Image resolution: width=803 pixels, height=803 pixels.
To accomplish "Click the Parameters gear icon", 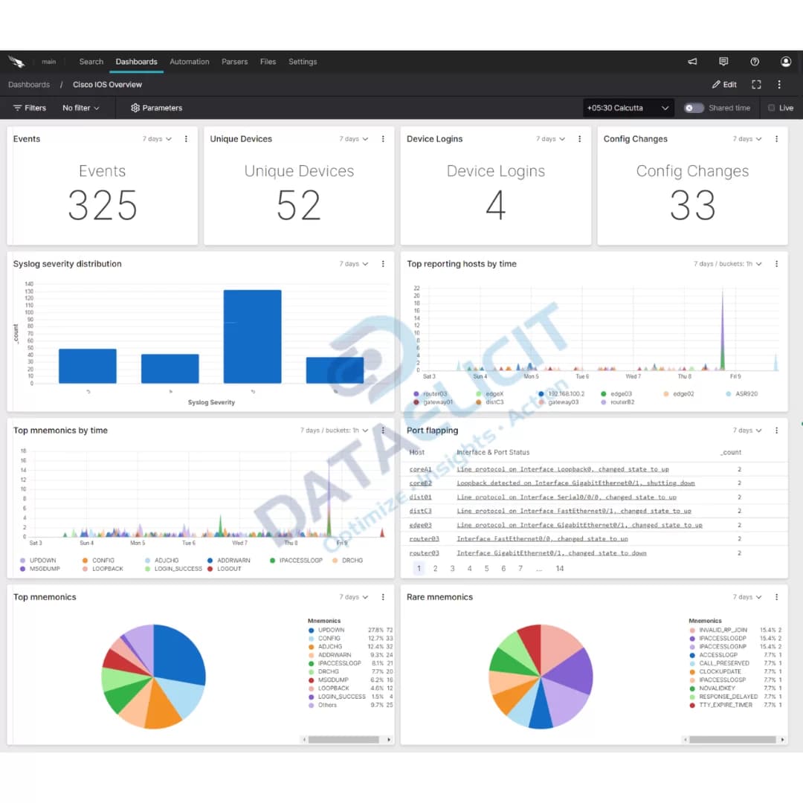I will 136,108.
